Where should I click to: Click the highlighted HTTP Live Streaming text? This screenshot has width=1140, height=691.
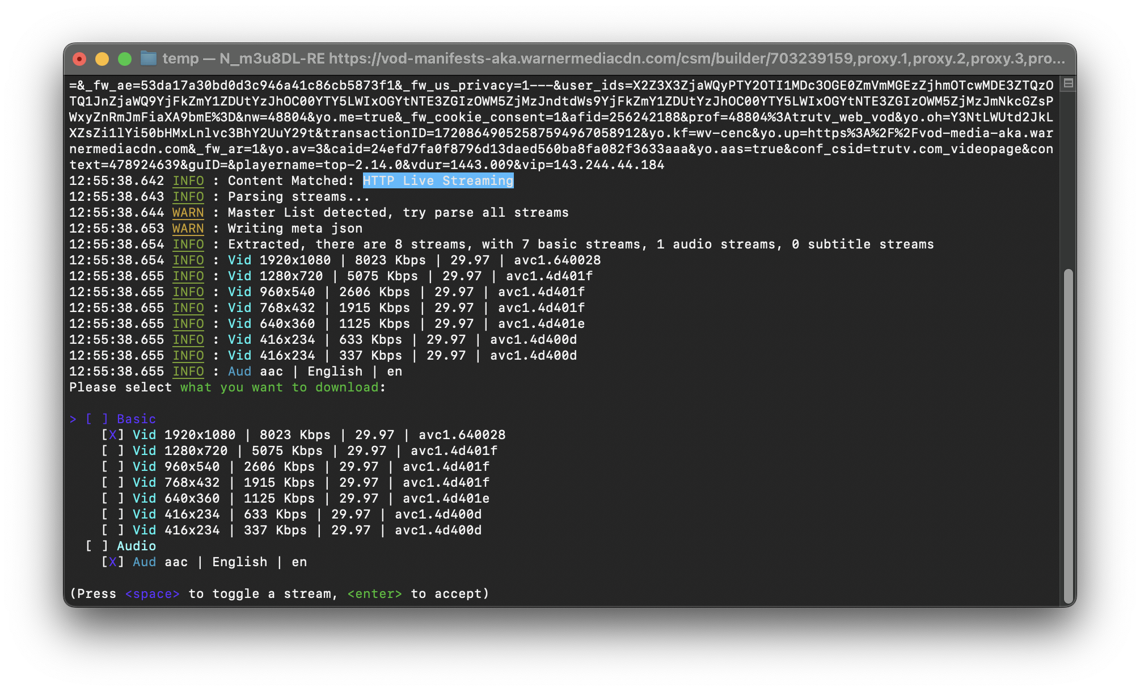[438, 181]
